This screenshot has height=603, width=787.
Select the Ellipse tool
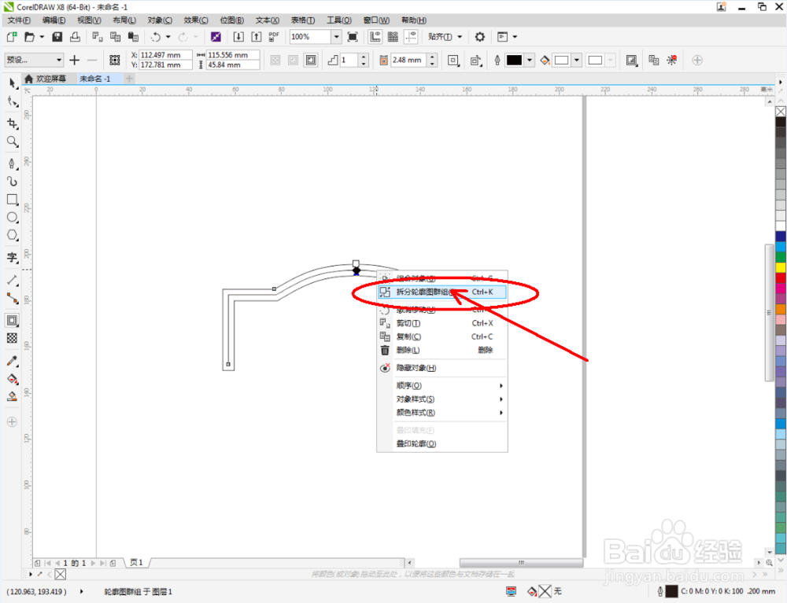click(x=13, y=218)
